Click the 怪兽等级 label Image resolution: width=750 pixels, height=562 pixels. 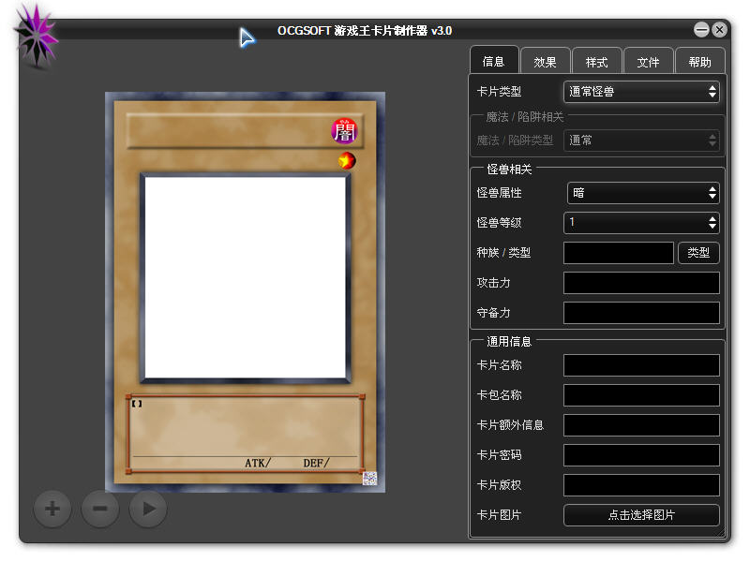pyautogui.click(x=499, y=223)
